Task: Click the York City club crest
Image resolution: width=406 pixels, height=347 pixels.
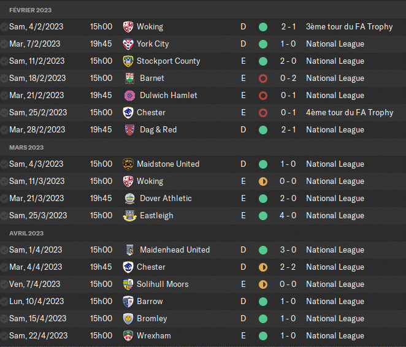Action: pyautogui.click(x=128, y=44)
